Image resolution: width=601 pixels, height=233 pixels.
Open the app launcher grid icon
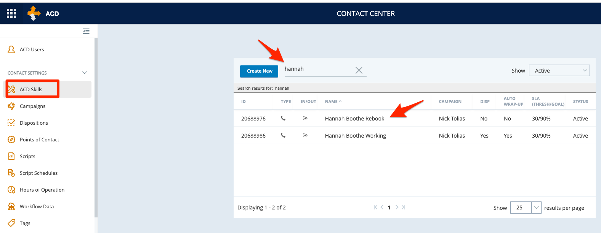[x=11, y=14]
